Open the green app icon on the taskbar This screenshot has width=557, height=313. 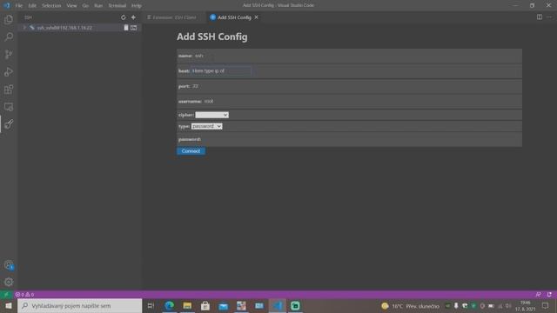295,306
